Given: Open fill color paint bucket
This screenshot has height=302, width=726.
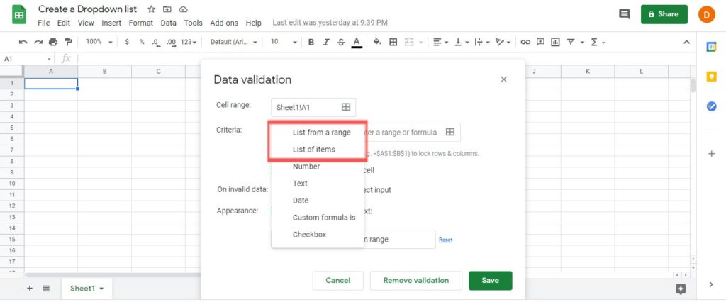Looking at the screenshot, I should [377, 42].
